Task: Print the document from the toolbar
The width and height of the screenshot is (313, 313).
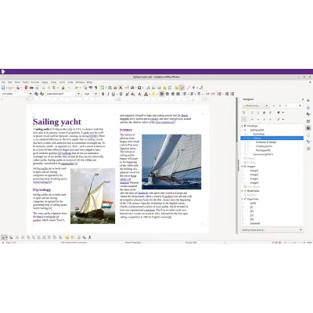Action: (31, 88)
